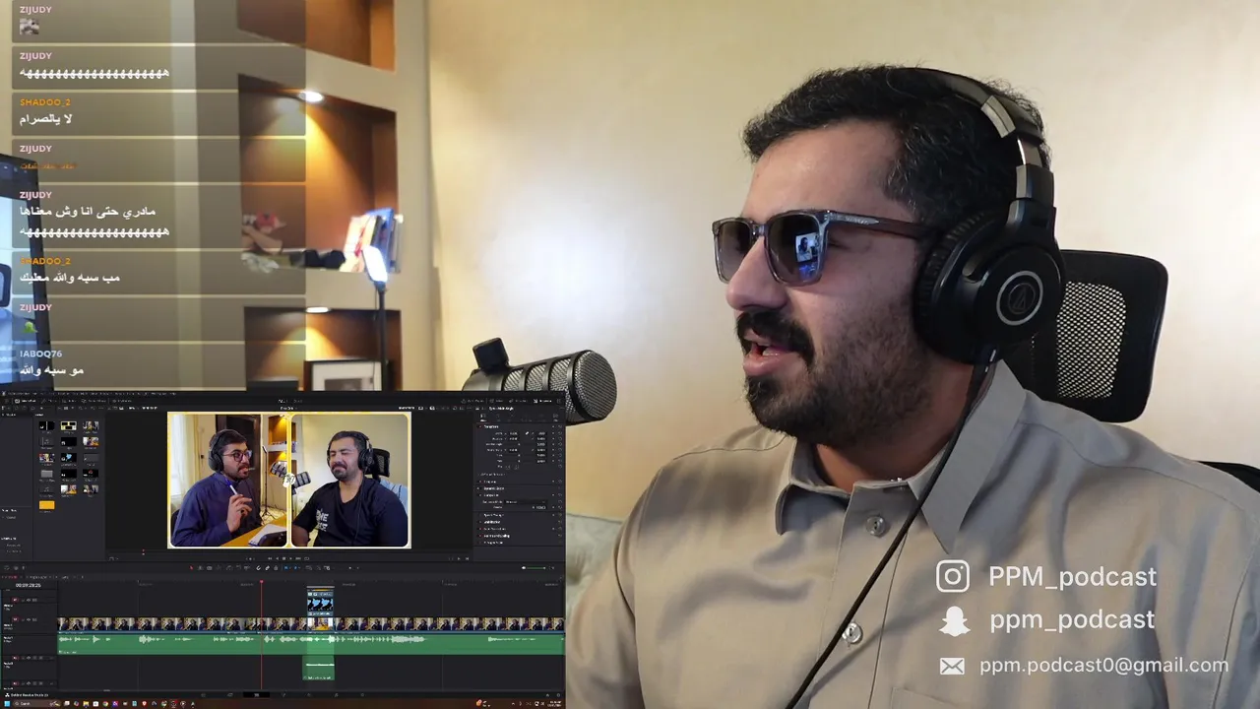This screenshot has width=1260, height=709.
Task: Click the Play button in the viewer transport
Action: [x=291, y=558]
